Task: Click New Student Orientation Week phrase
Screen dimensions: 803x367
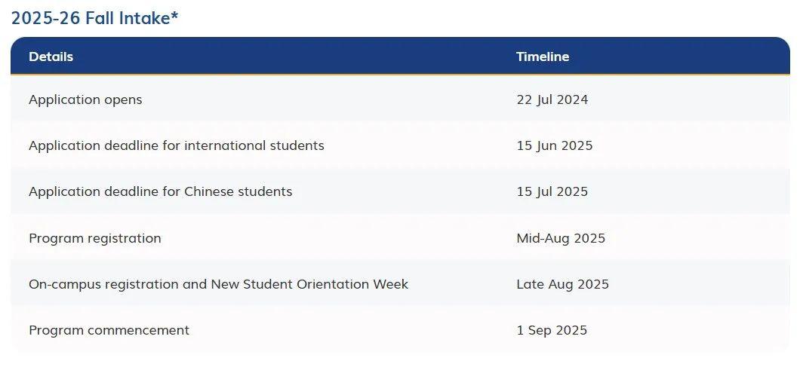Action: click(x=309, y=284)
